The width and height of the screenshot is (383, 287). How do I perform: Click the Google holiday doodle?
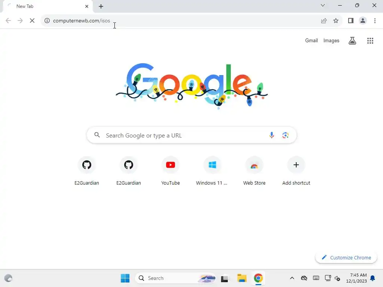pos(192,86)
